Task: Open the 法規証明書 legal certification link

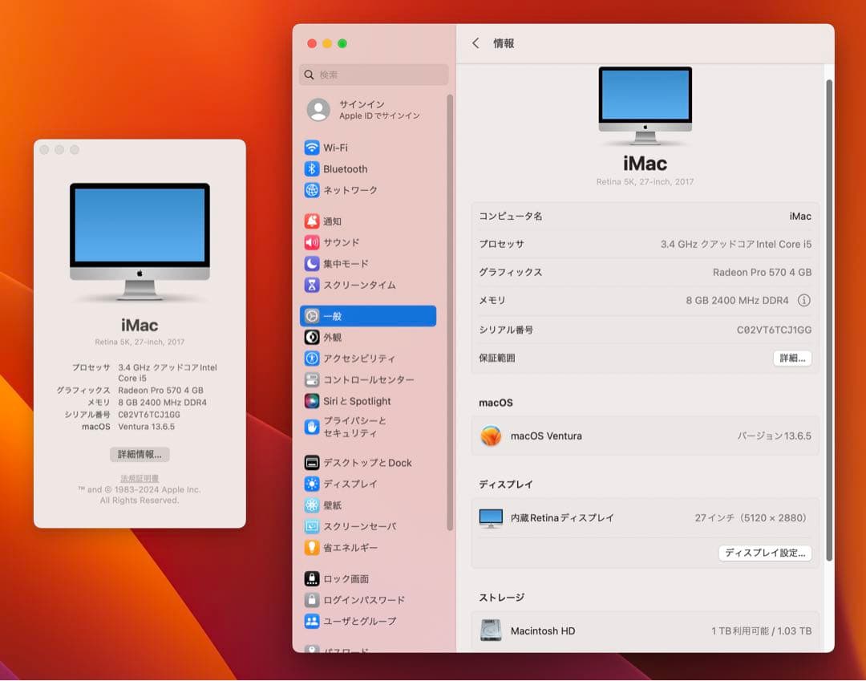Action: tap(140, 477)
